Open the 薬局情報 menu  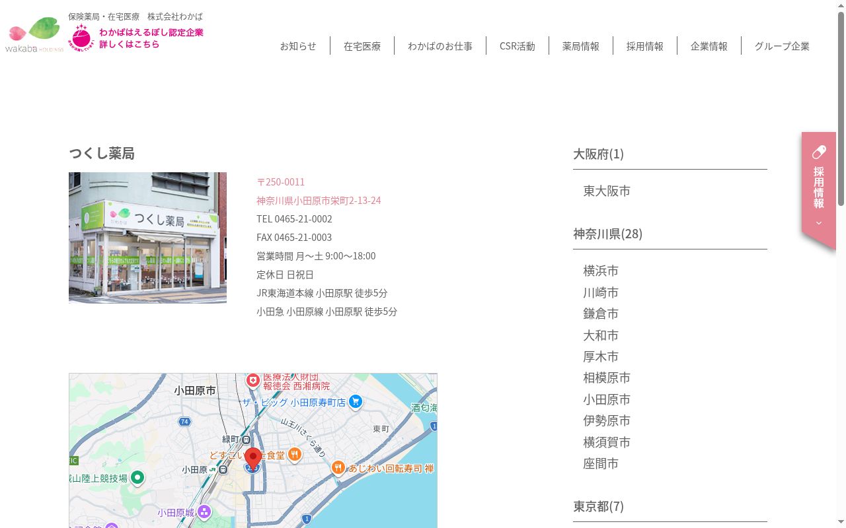[x=581, y=46]
